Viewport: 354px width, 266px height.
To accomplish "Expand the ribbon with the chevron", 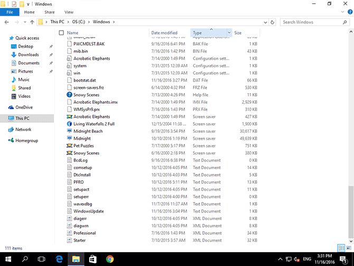I will click(x=342, y=12).
